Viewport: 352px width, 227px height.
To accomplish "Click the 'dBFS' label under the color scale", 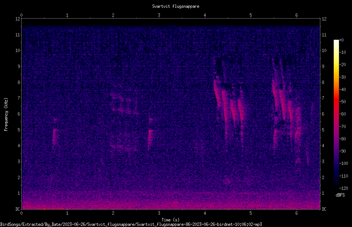I will coord(340,195).
